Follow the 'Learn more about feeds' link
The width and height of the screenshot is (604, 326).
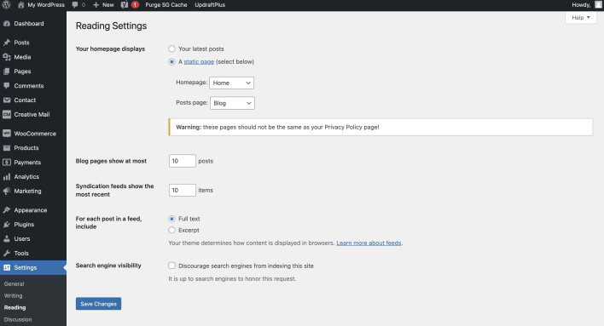pos(369,243)
